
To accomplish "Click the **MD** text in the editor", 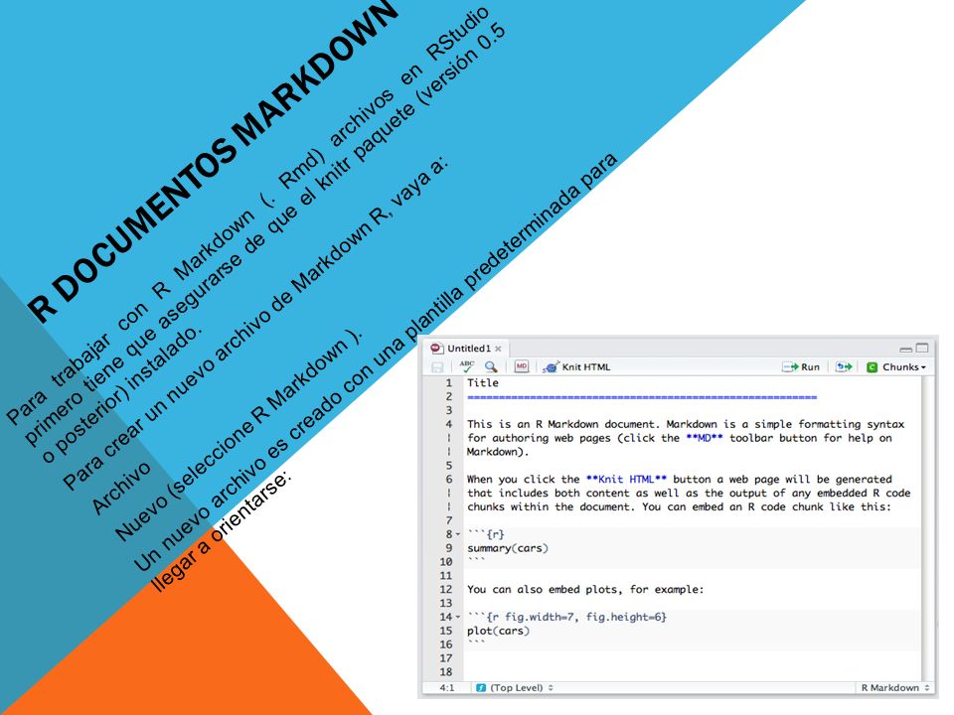I will (704, 438).
